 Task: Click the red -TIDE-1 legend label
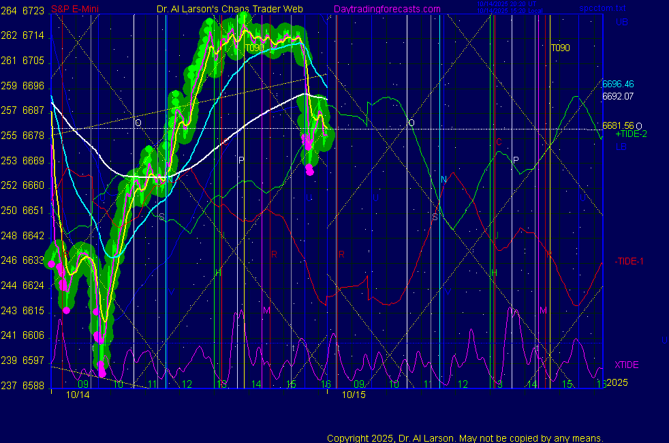pyautogui.click(x=629, y=262)
